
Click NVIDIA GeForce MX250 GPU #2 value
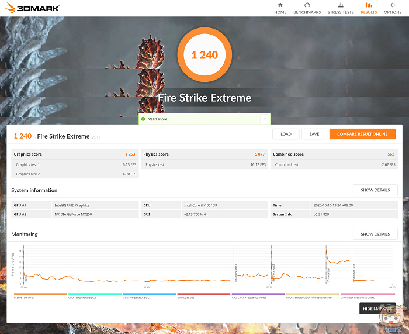coord(73,214)
